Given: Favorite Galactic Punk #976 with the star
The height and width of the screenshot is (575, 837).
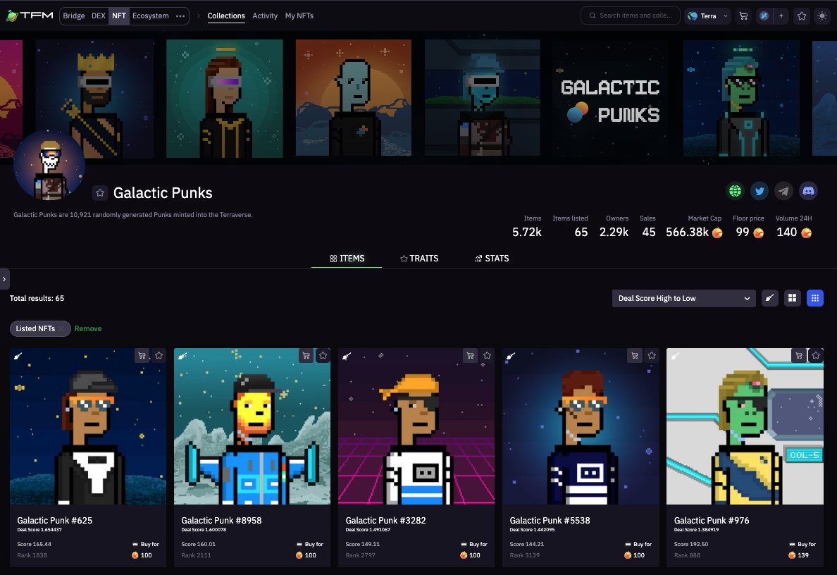Looking at the screenshot, I should (x=816, y=356).
